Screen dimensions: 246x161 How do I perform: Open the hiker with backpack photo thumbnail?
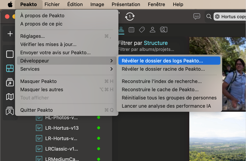[x=234, y=74]
